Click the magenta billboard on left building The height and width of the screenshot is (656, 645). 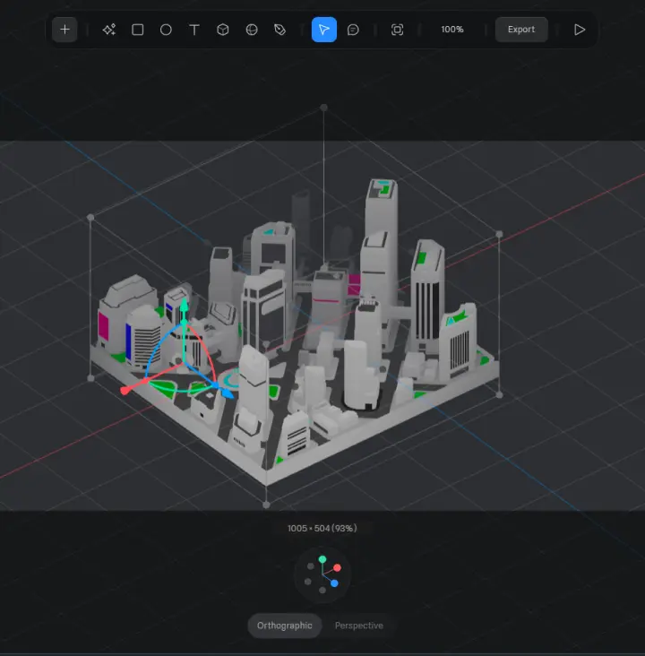pos(103,326)
